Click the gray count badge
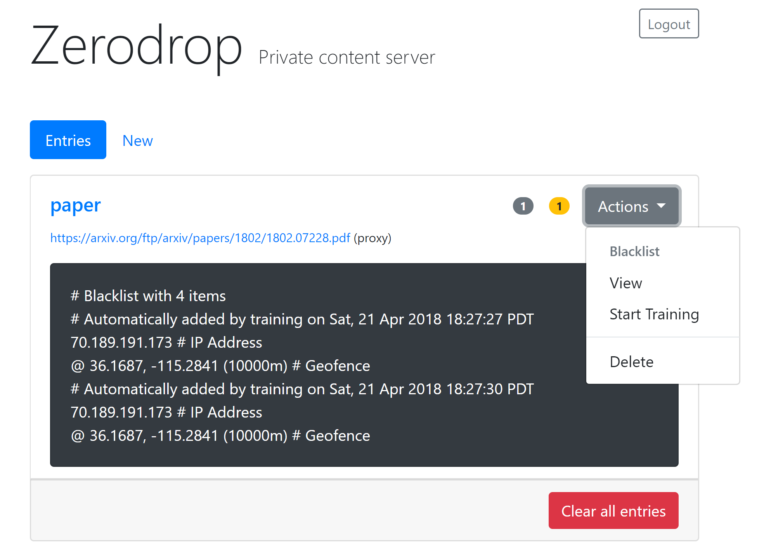 click(523, 206)
